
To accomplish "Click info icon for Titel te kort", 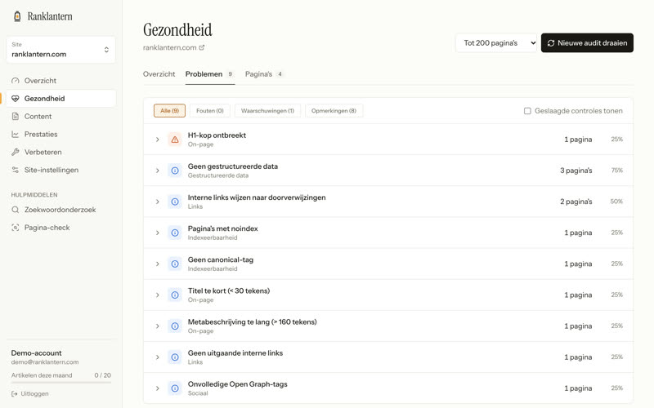I will [x=175, y=295].
